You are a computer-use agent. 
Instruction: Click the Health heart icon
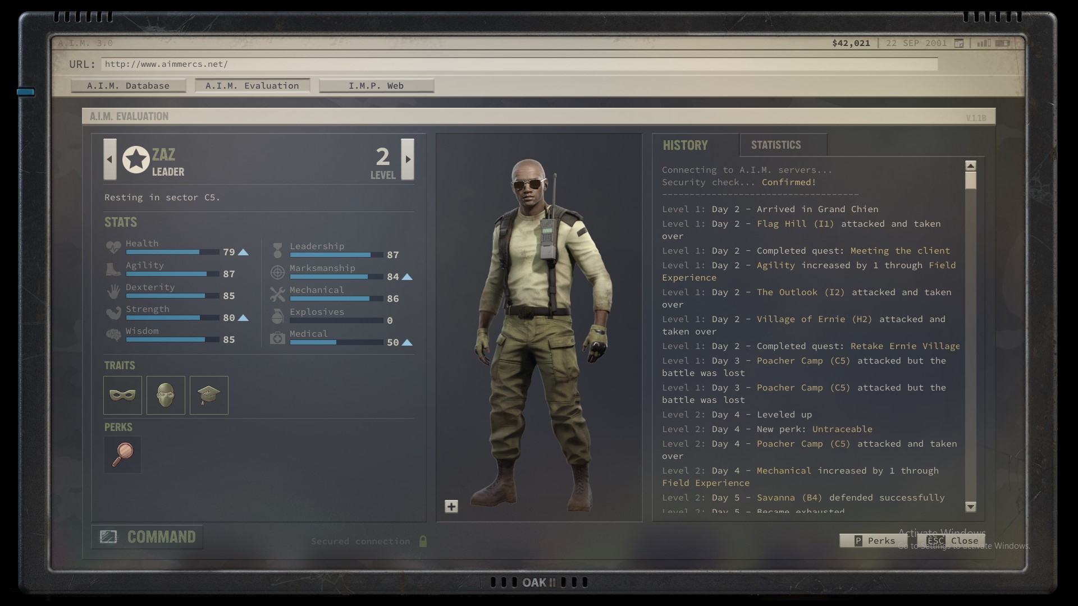[113, 247]
